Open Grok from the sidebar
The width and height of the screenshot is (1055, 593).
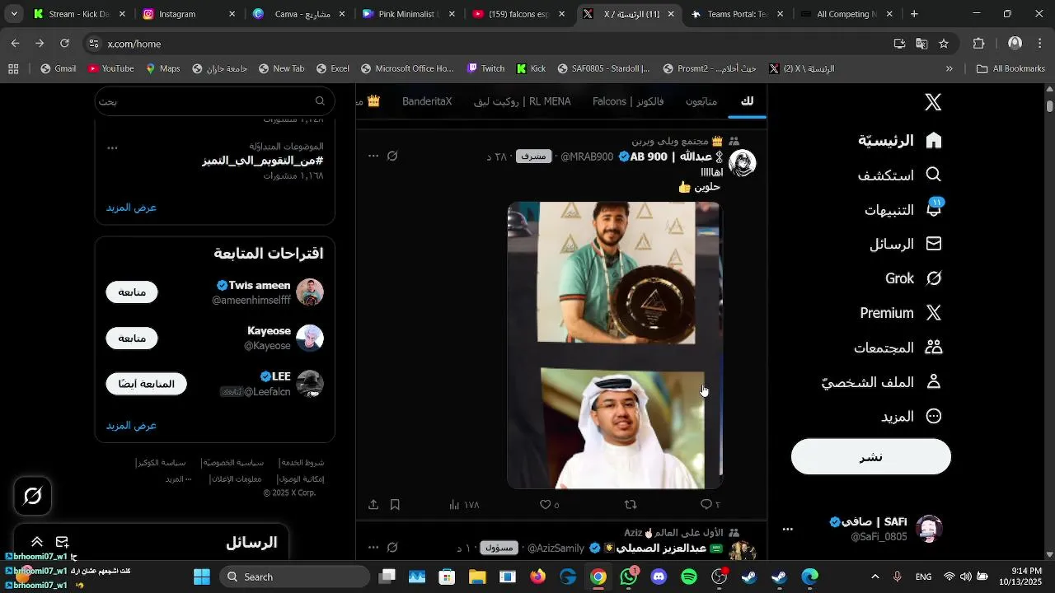click(913, 278)
